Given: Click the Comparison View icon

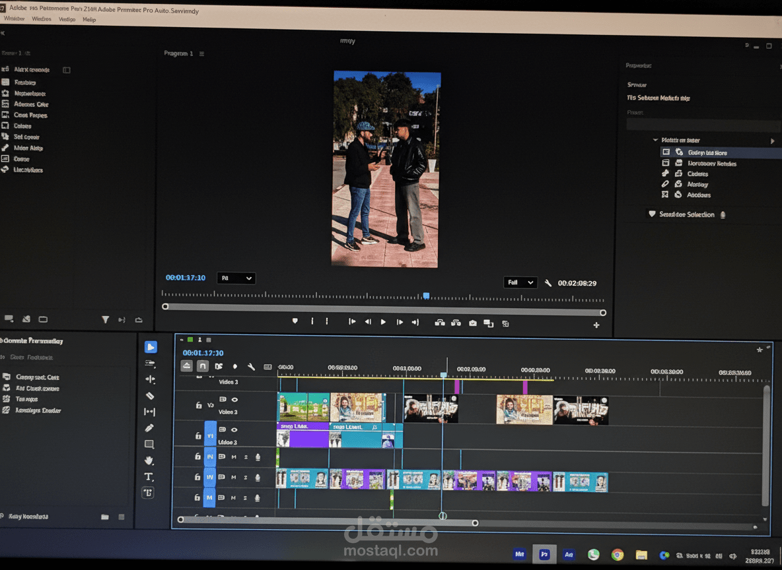Looking at the screenshot, I should 488,324.
